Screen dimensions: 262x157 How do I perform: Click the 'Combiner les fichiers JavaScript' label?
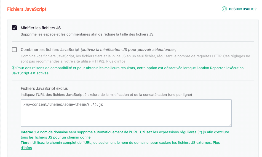click(50, 50)
